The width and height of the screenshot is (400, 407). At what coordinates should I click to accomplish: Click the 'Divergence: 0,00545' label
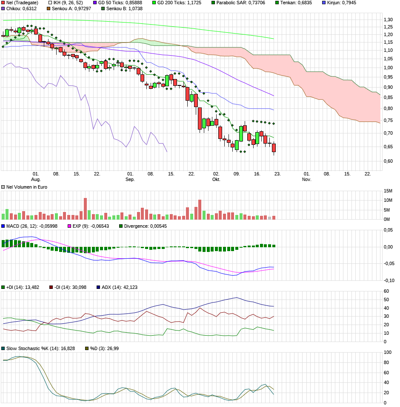(146, 226)
